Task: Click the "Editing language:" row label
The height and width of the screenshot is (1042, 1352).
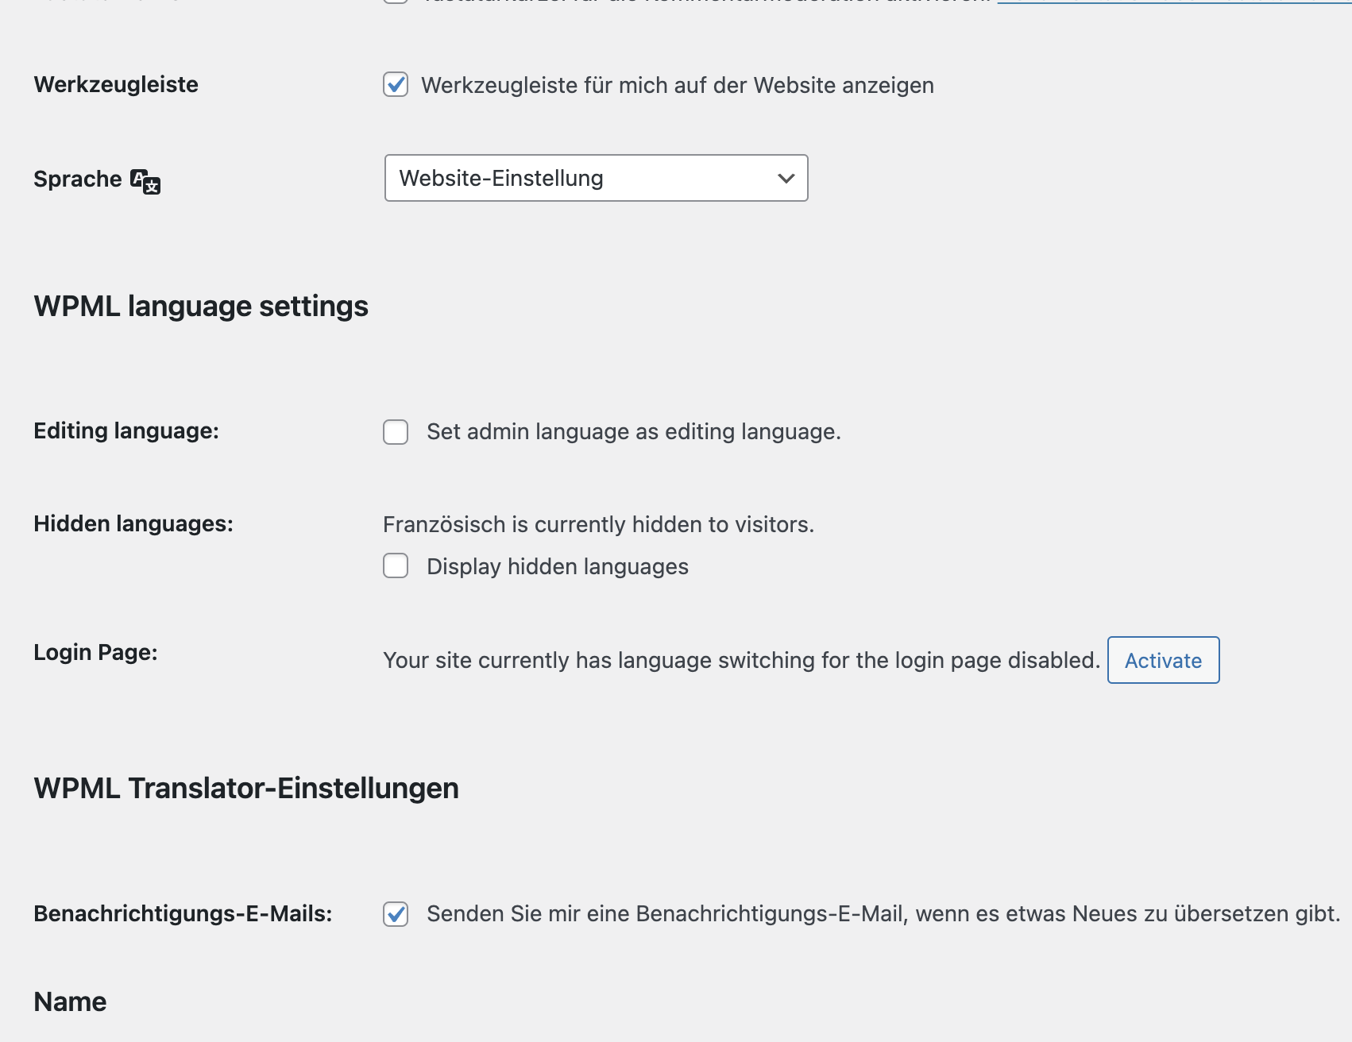Action: [x=126, y=431]
